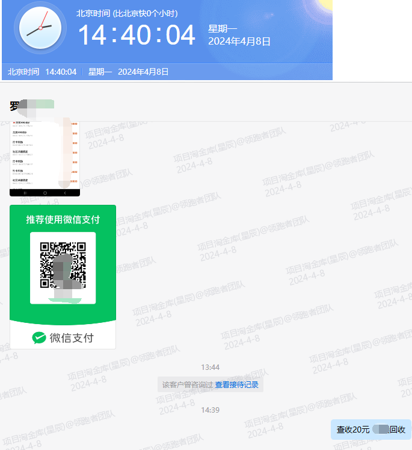The image size is (412, 450).
Task: Click 北京时间 14:40:04 in the lower strip
Action: coord(42,72)
